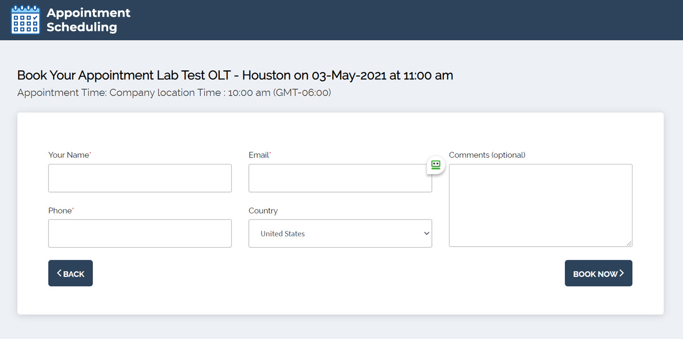Grab the Comments box resize handle

[629, 243]
